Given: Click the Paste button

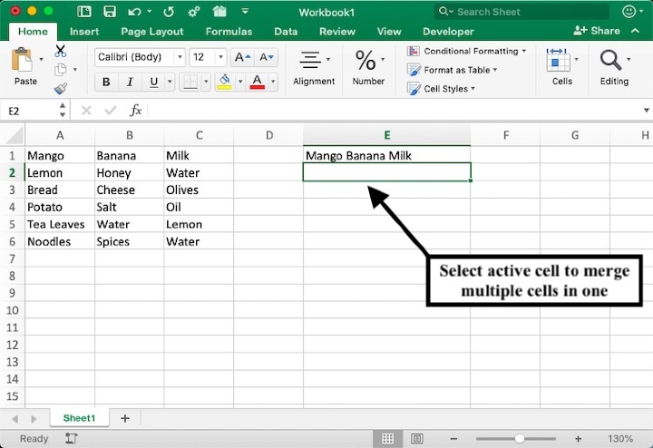Looking at the screenshot, I should pyautogui.click(x=25, y=68).
